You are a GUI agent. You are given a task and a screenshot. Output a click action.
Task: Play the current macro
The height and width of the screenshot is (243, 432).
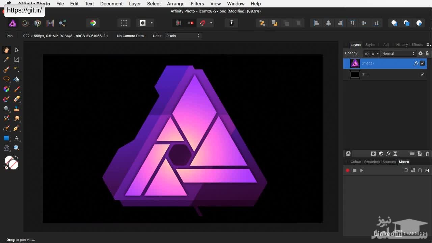click(x=361, y=170)
